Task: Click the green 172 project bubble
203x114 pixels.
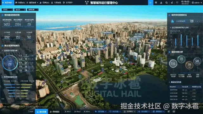Action: [181, 59]
